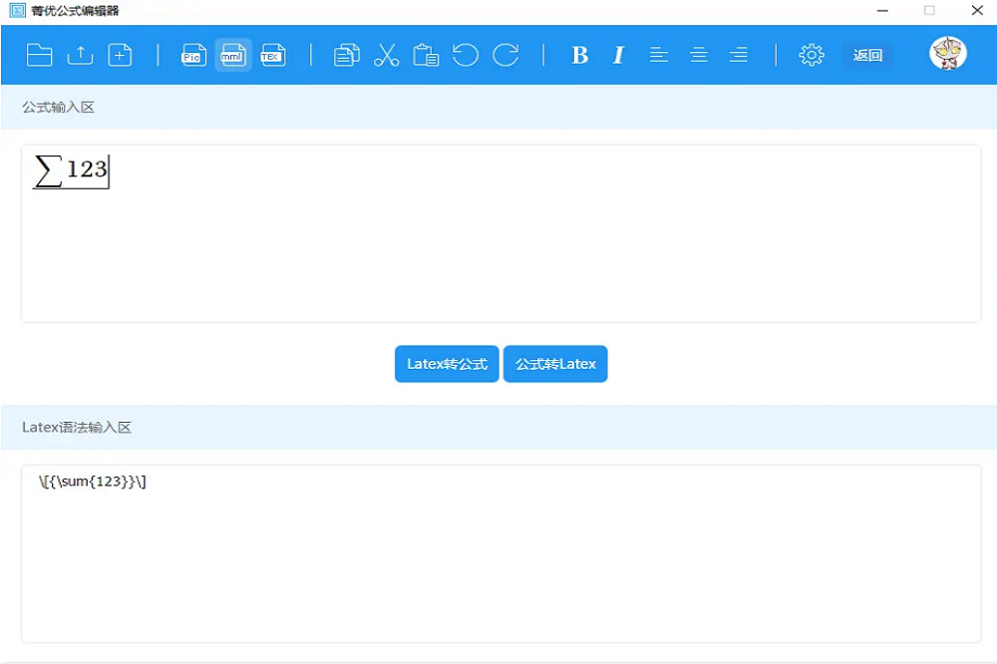Open a file with the folder icon
This screenshot has height=664, width=997.
40,55
